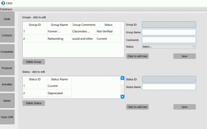Select the 'Current' status cell in Groups
207x129 pixels.
coord(108,39)
